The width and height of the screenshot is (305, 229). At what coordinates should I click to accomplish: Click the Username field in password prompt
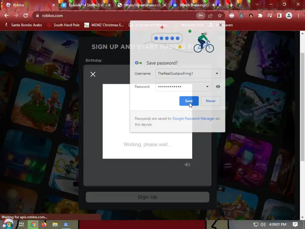coord(188,74)
